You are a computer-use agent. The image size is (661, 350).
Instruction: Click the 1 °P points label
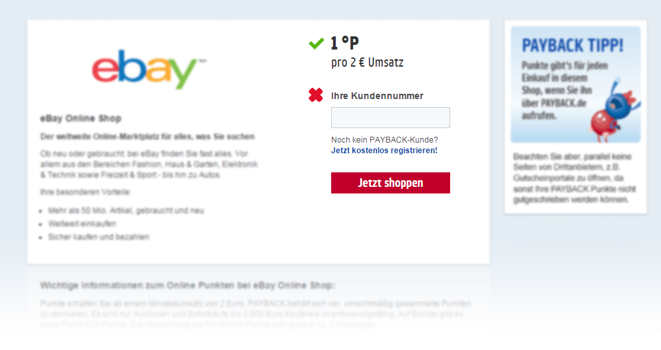[x=344, y=43]
